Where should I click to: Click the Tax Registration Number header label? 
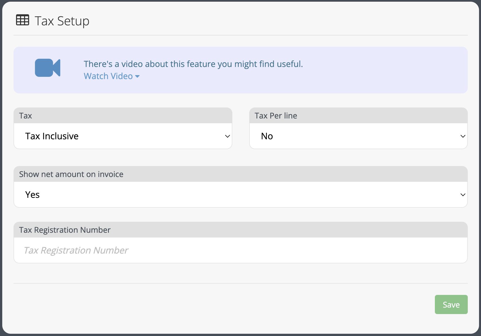(x=65, y=230)
